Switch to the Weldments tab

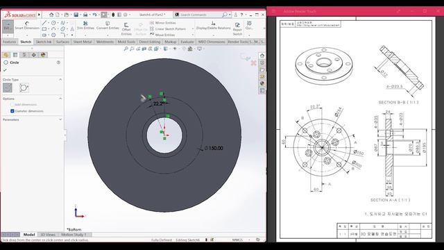[x=105, y=42]
